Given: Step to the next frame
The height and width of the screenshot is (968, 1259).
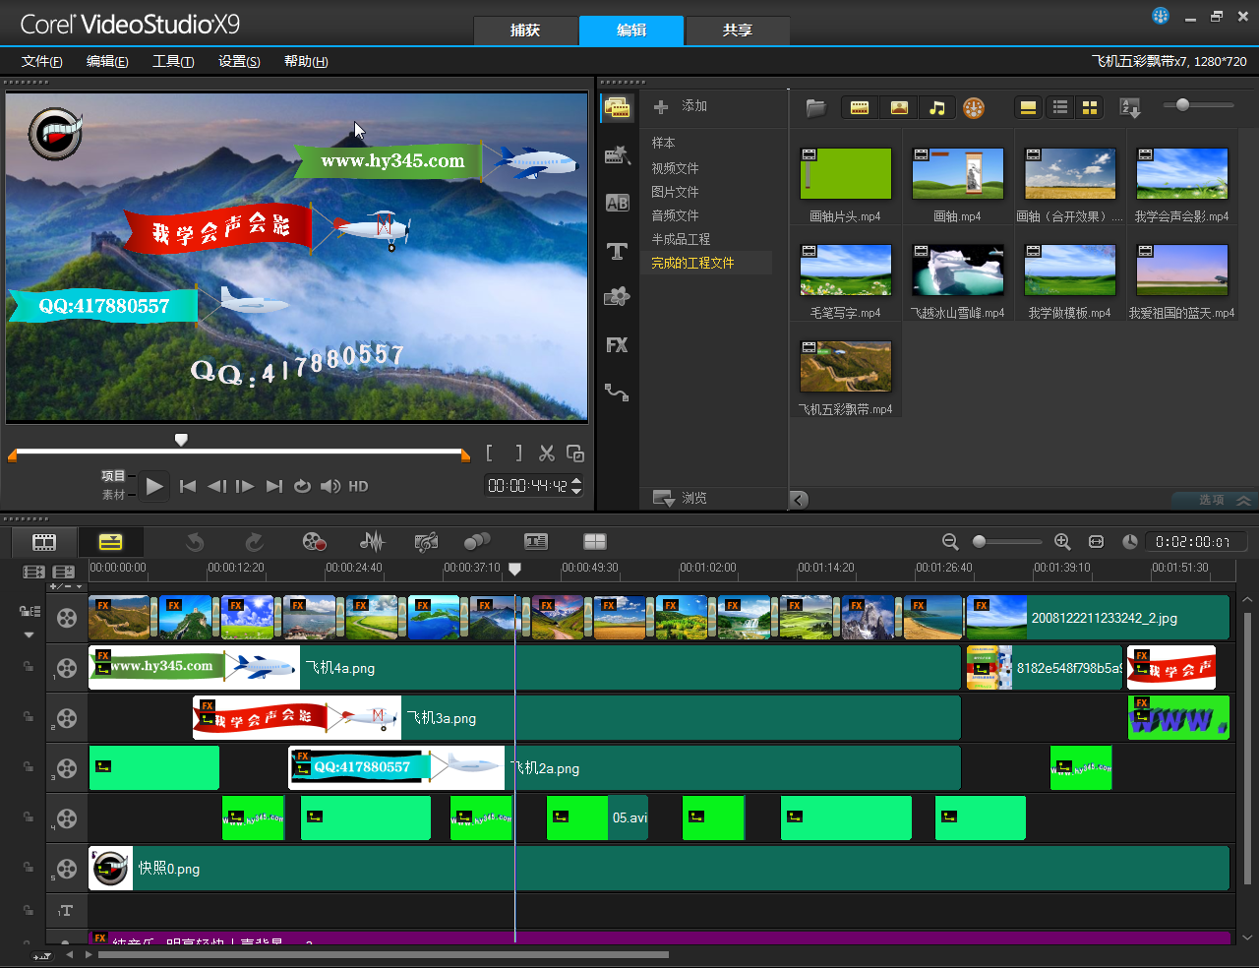Looking at the screenshot, I should (245, 486).
